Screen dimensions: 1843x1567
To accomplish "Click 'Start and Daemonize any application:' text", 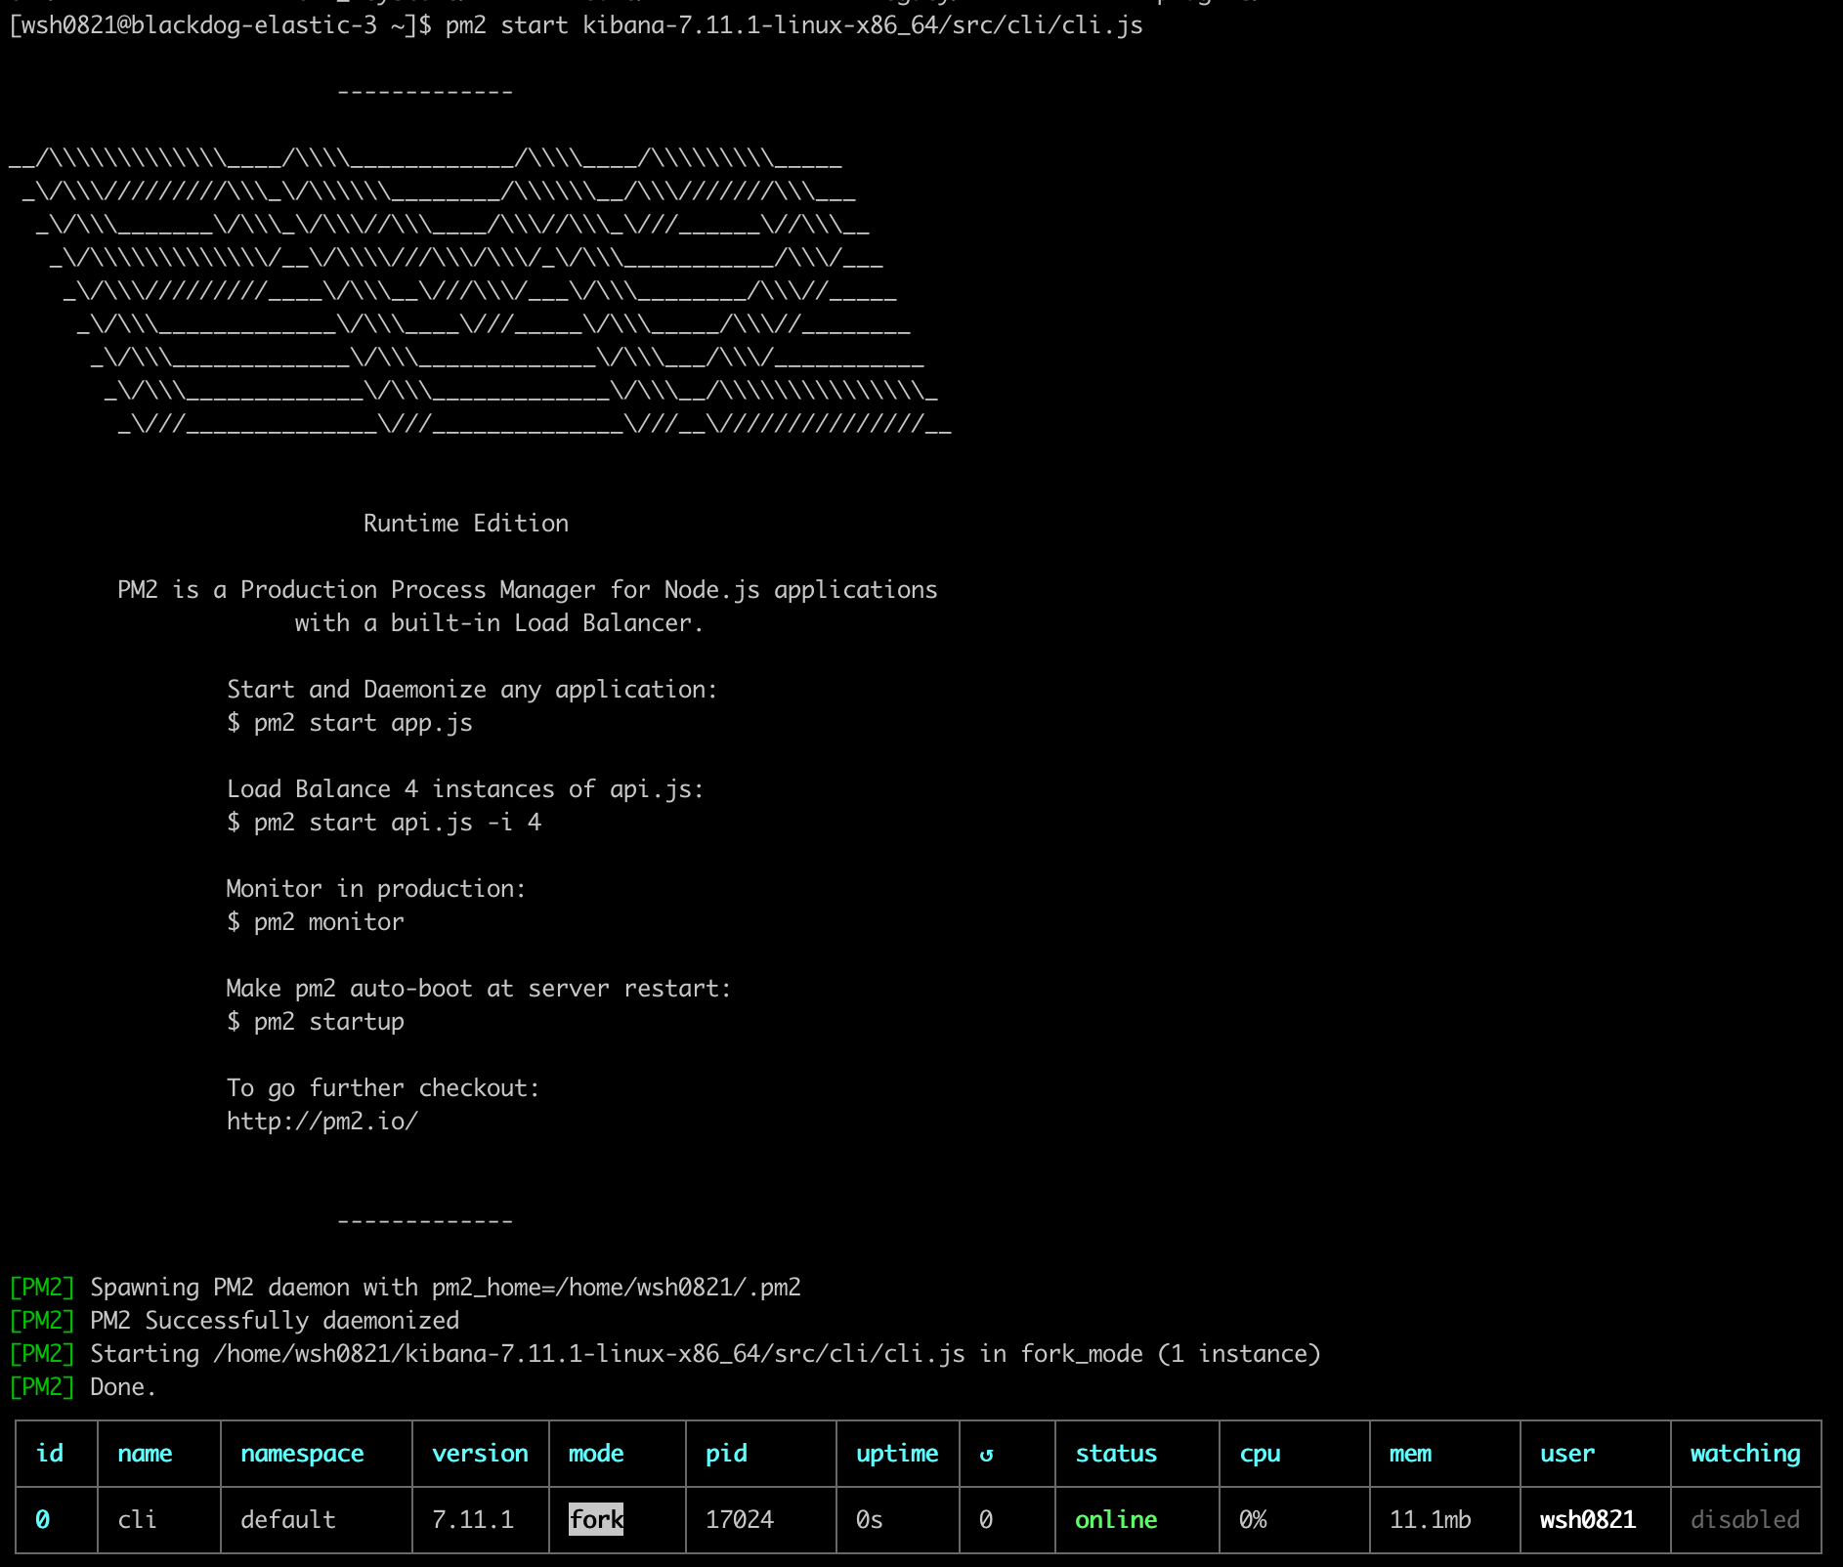I will pos(472,690).
